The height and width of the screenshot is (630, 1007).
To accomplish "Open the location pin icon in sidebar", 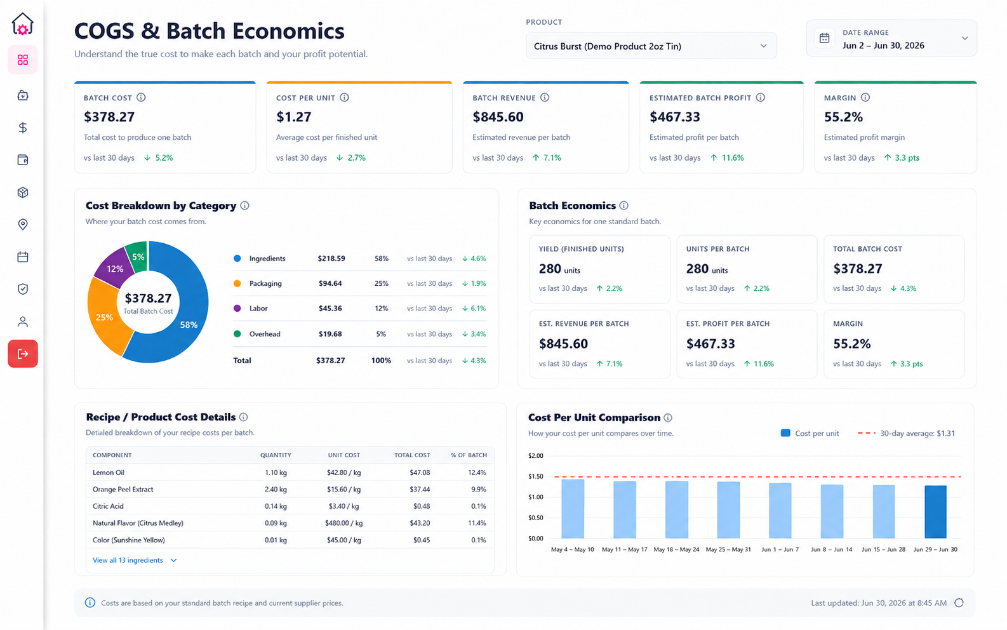I will [x=23, y=225].
